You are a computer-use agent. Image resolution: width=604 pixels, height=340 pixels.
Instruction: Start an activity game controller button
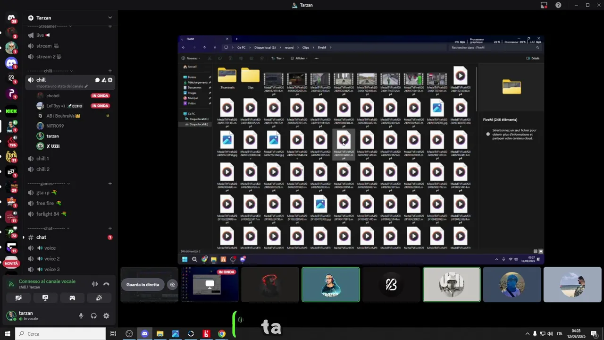(72, 298)
